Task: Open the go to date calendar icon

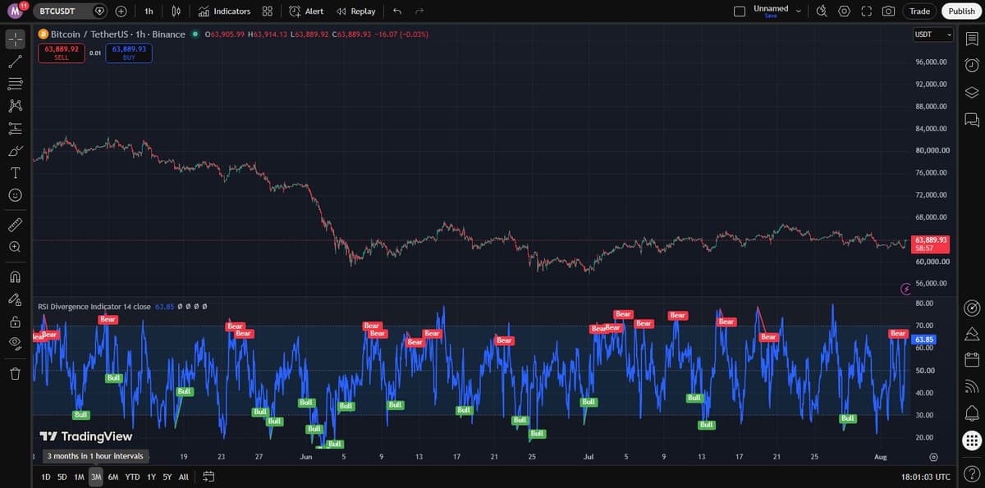Action: [x=208, y=477]
